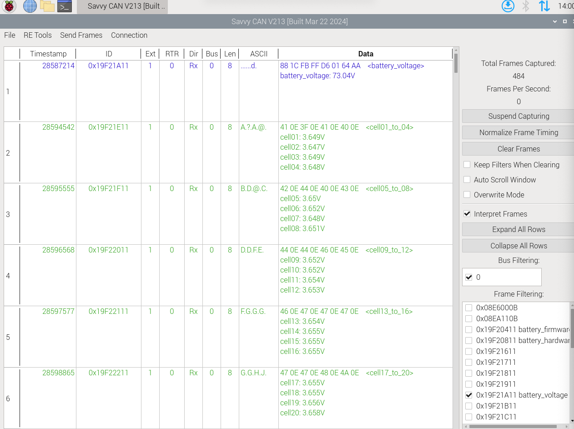Image resolution: width=574 pixels, height=429 pixels.
Task: Click the Suspend Capturing button
Action: 518,116
